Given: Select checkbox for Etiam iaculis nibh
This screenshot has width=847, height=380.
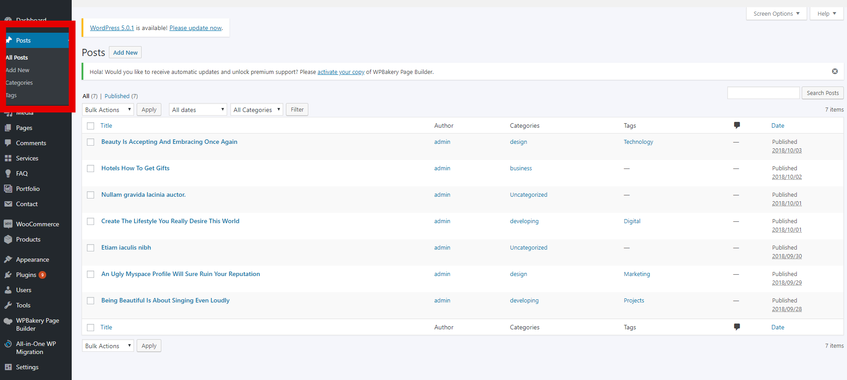Looking at the screenshot, I should tap(91, 248).
